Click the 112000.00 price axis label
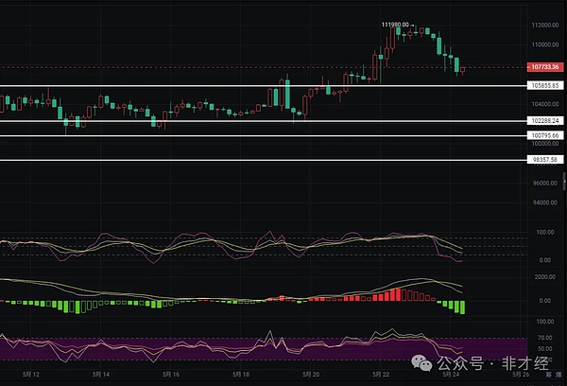The height and width of the screenshot is (386, 567). (x=543, y=26)
